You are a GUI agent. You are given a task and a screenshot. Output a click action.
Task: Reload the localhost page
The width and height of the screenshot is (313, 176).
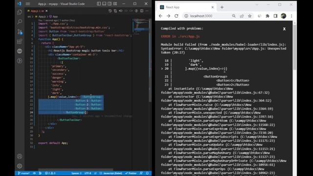[177, 16]
